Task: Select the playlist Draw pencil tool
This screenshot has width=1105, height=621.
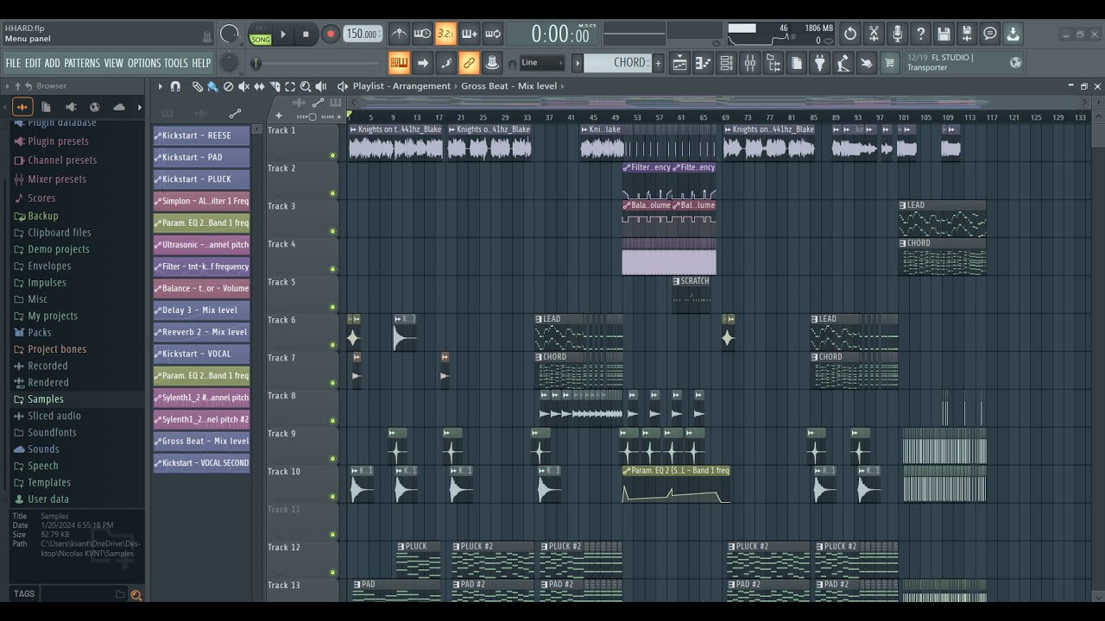Action: pos(198,86)
